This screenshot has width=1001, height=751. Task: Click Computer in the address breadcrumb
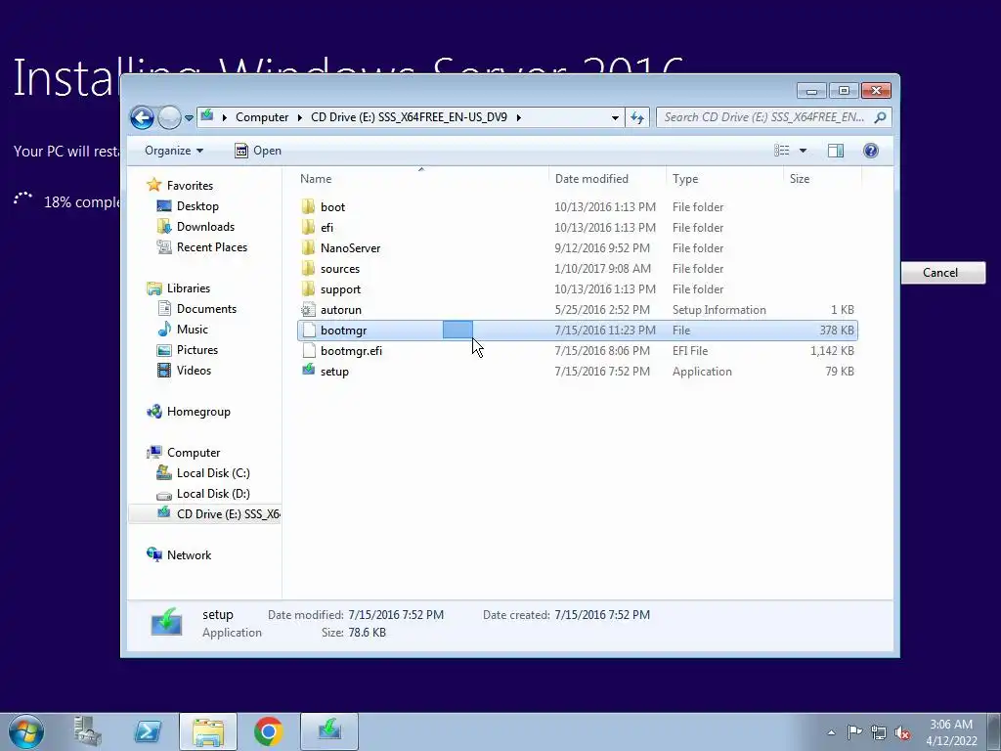point(262,117)
